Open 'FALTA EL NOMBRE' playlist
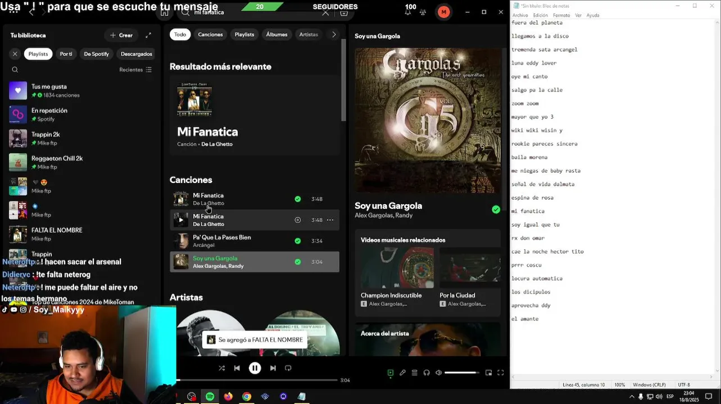The height and width of the screenshot is (404, 721). click(81, 234)
